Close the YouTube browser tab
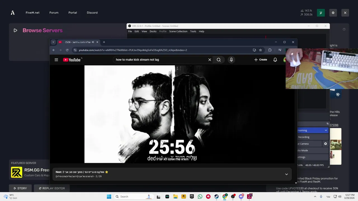Image resolution: width=358 pixels, height=201 pixels. [97, 42]
